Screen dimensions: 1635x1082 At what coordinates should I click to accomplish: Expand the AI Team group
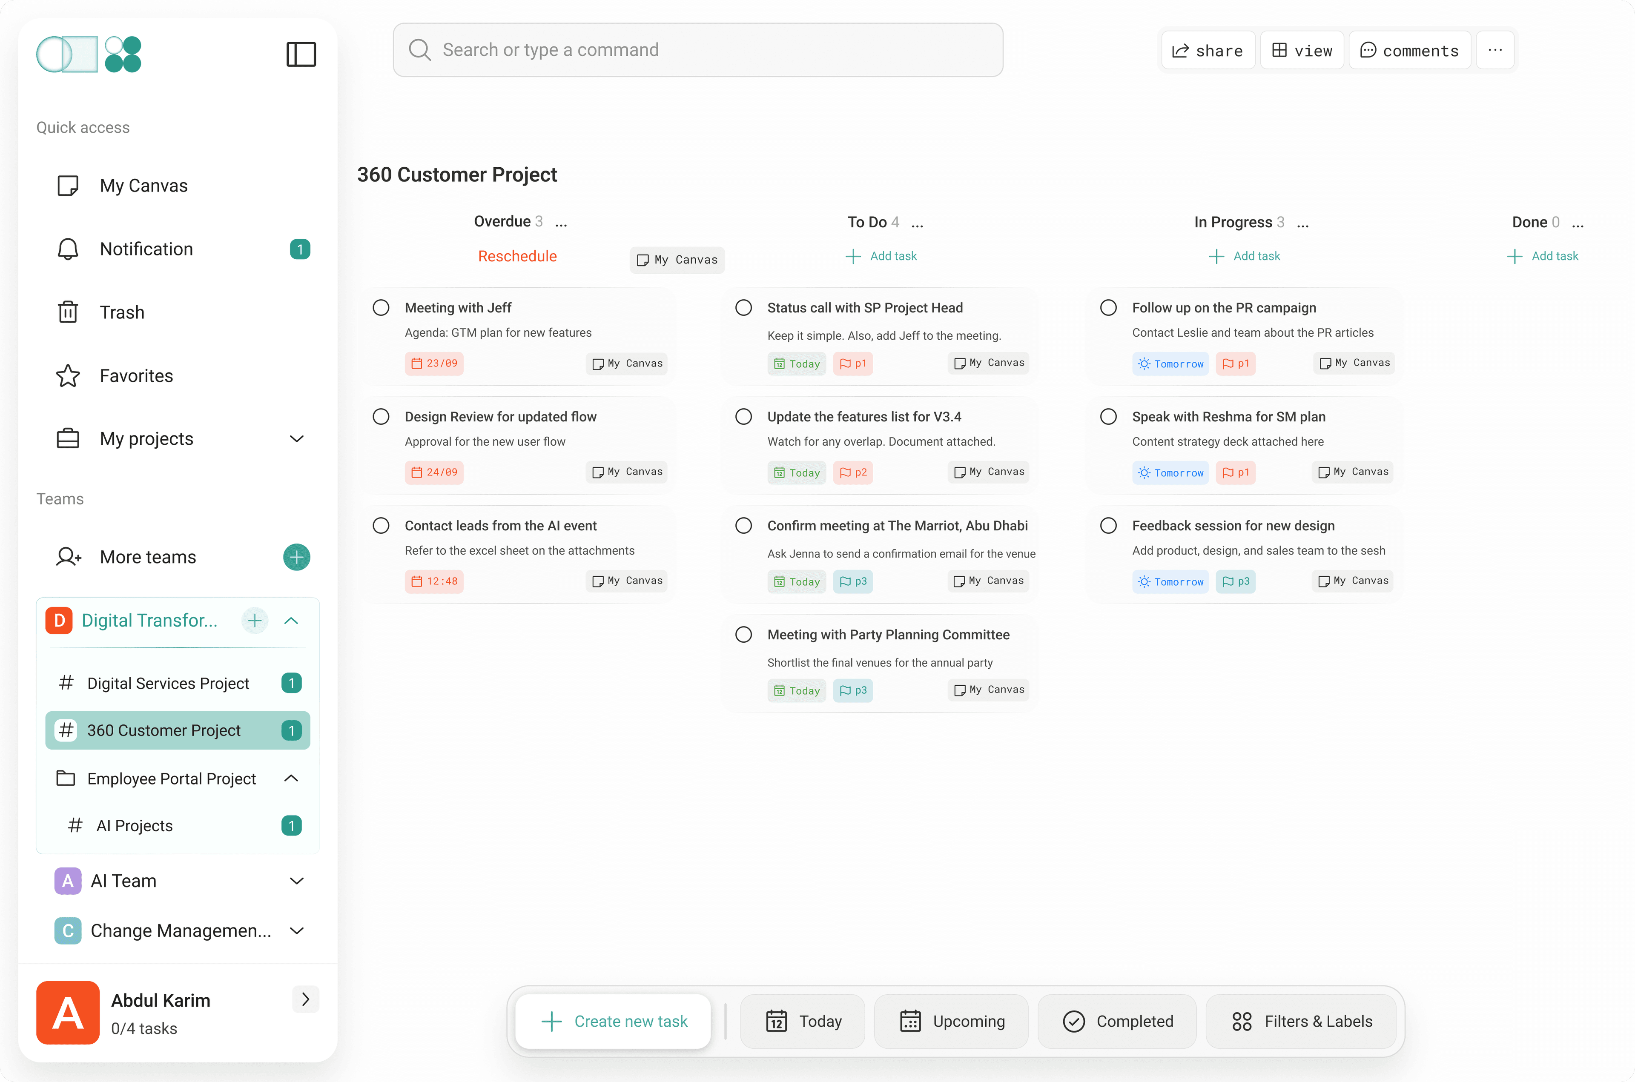point(297,881)
